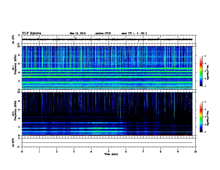Click the ch.2 frequency axis "2" tick label

coord(19,127)
